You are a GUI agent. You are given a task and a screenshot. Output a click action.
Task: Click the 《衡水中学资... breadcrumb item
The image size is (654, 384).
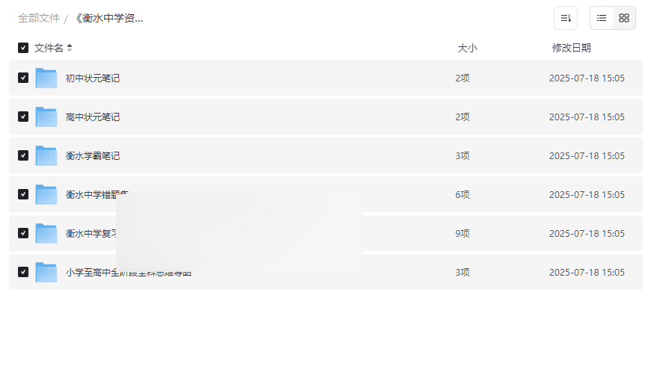tap(109, 18)
